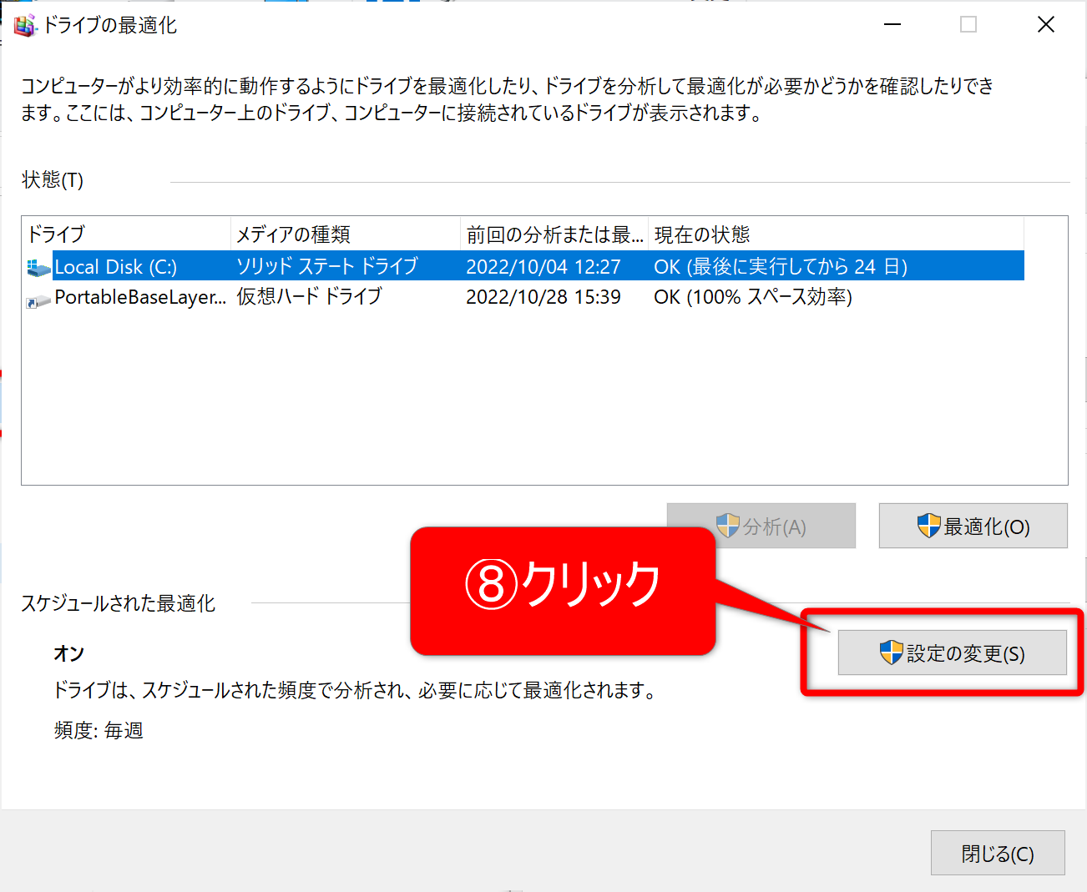Click the メディアの種類 column header
This screenshot has width=1087, height=892.
344,234
